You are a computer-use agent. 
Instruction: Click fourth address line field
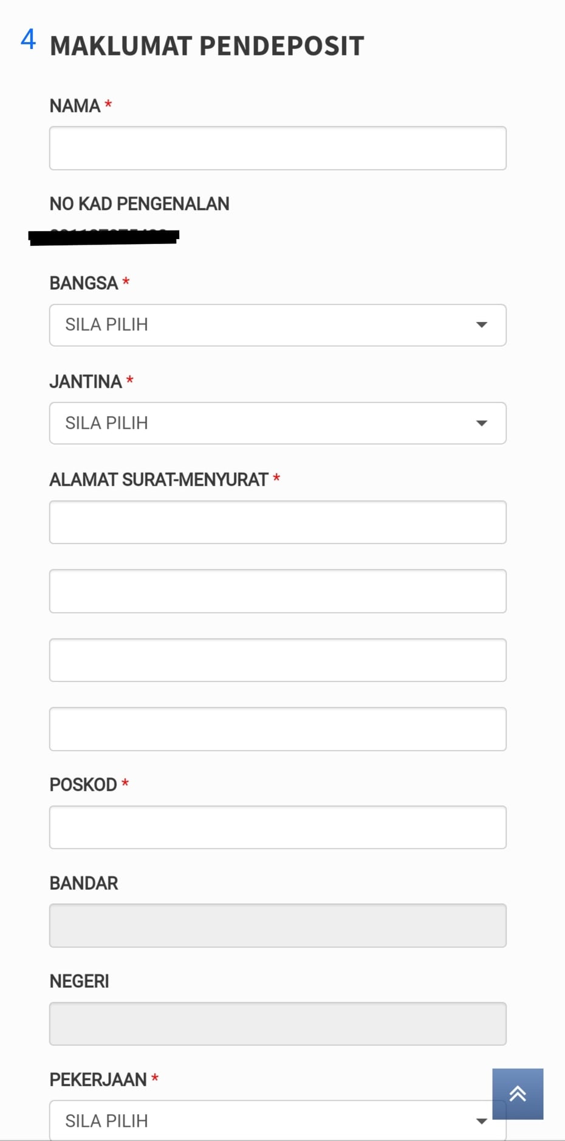tap(278, 729)
